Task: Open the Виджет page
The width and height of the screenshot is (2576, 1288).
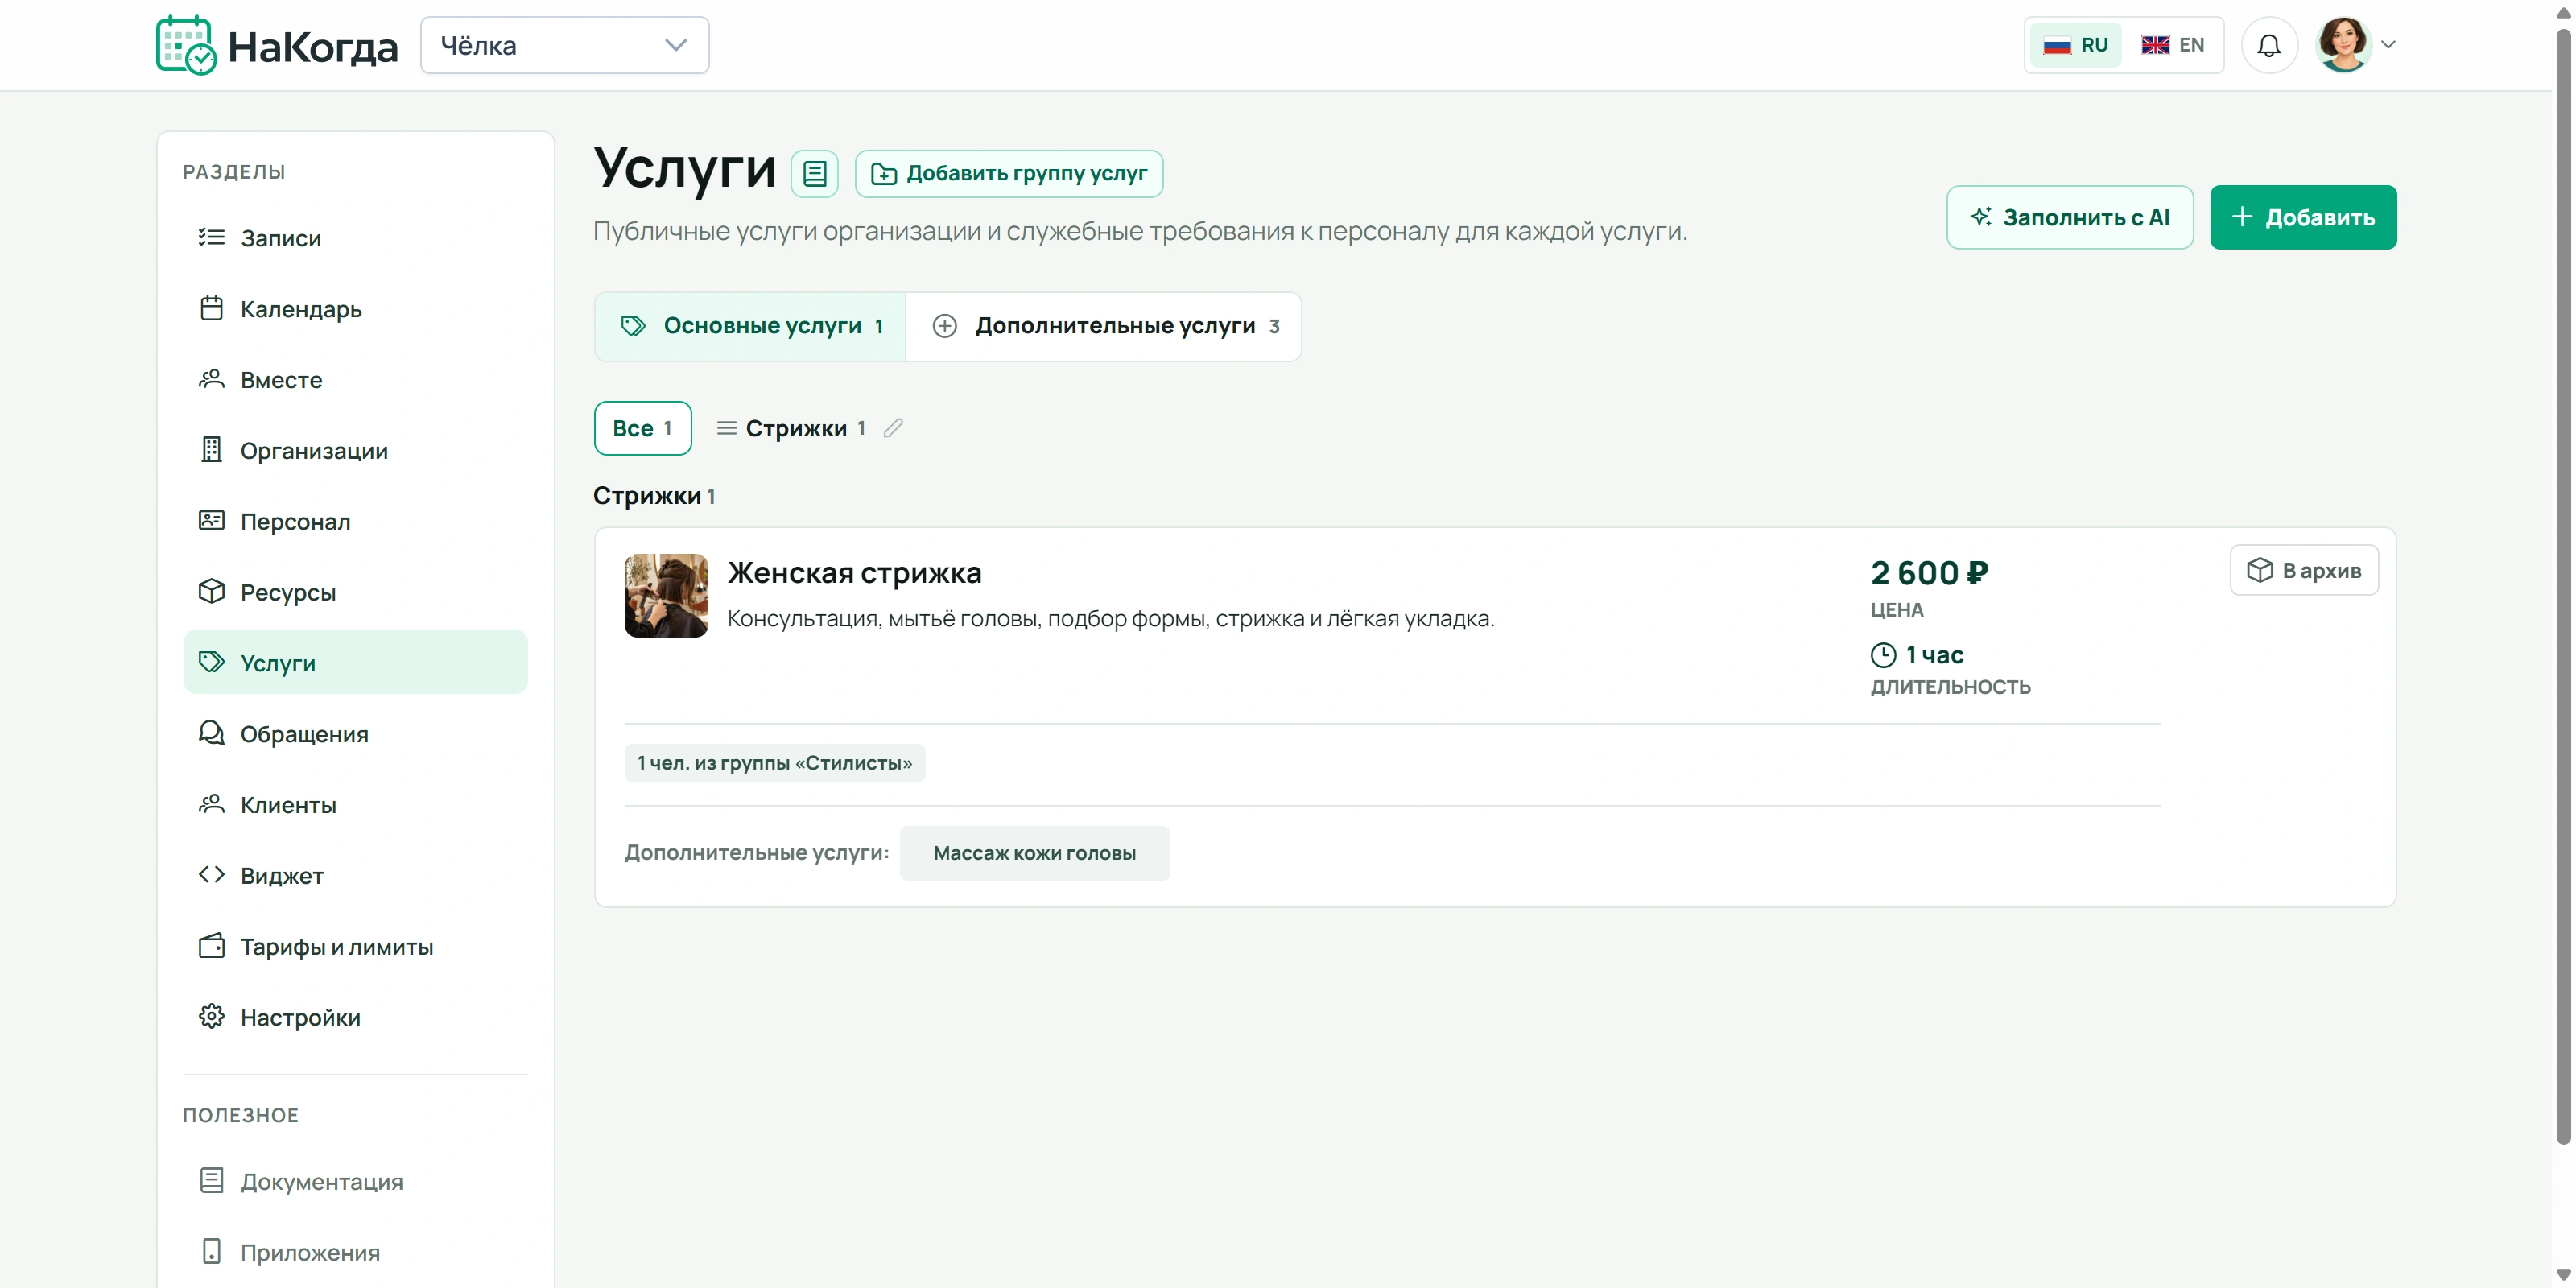Action: coord(355,876)
